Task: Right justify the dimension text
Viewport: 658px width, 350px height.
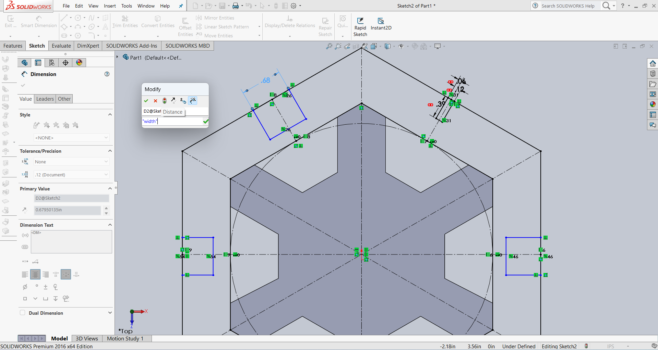Action: coord(46,274)
